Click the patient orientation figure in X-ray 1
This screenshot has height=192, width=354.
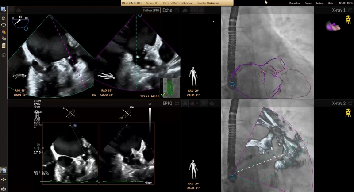point(193,76)
